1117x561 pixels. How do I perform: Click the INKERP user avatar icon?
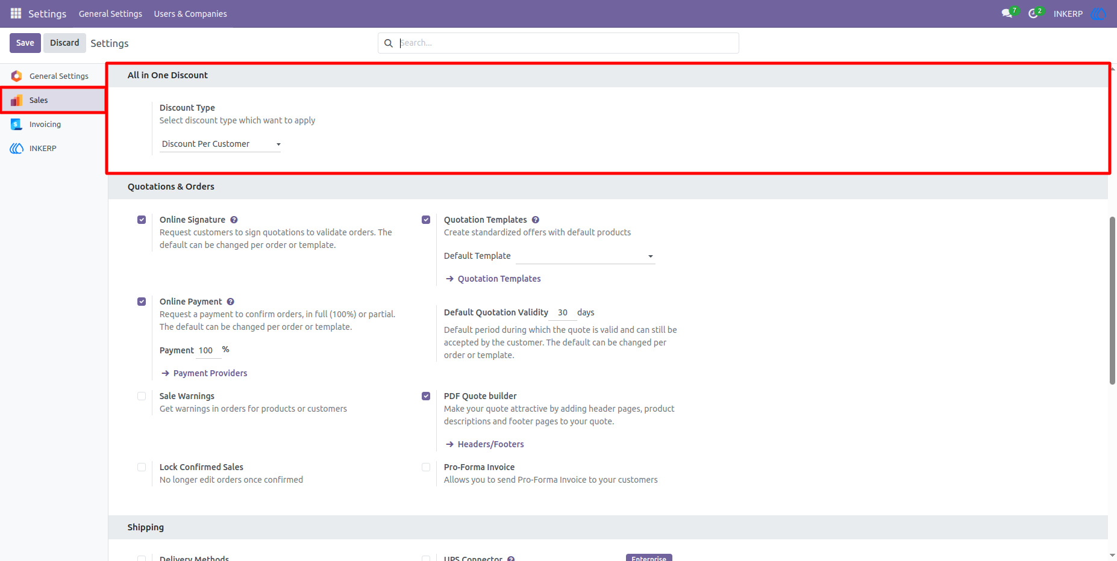pyautogui.click(x=1099, y=13)
